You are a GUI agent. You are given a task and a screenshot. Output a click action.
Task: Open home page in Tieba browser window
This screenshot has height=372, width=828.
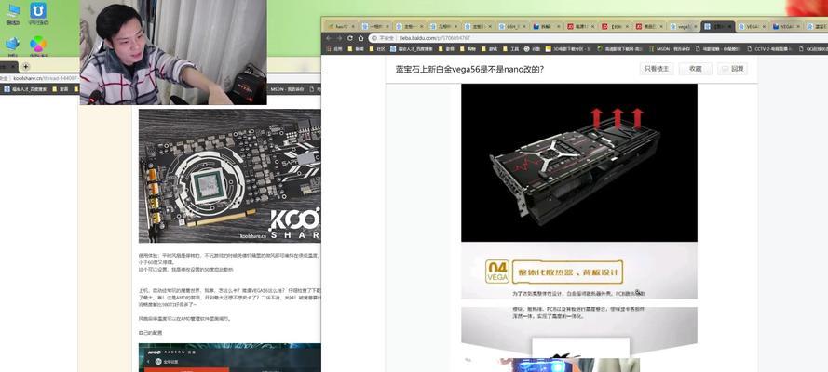pos(360,38)
